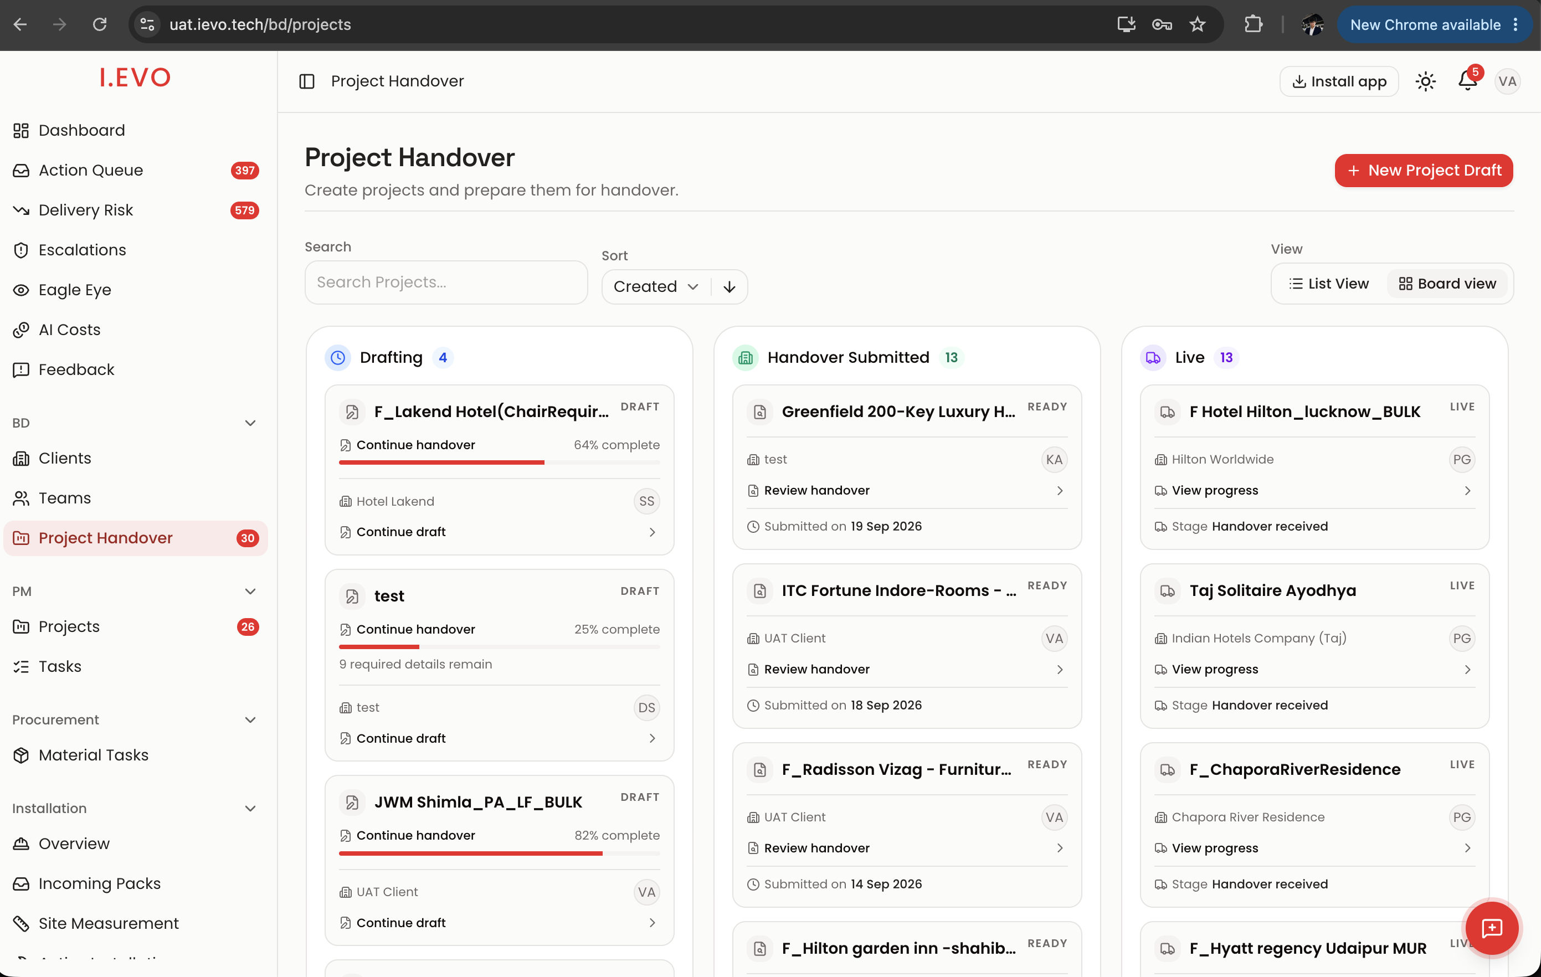The height and width of the screenshot is (977, 1541).
Task: Click the Chrome address bar URL
Action: (x=260, y=24)
